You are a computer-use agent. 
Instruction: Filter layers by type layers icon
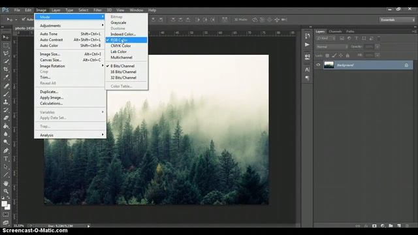pos(357,39)
